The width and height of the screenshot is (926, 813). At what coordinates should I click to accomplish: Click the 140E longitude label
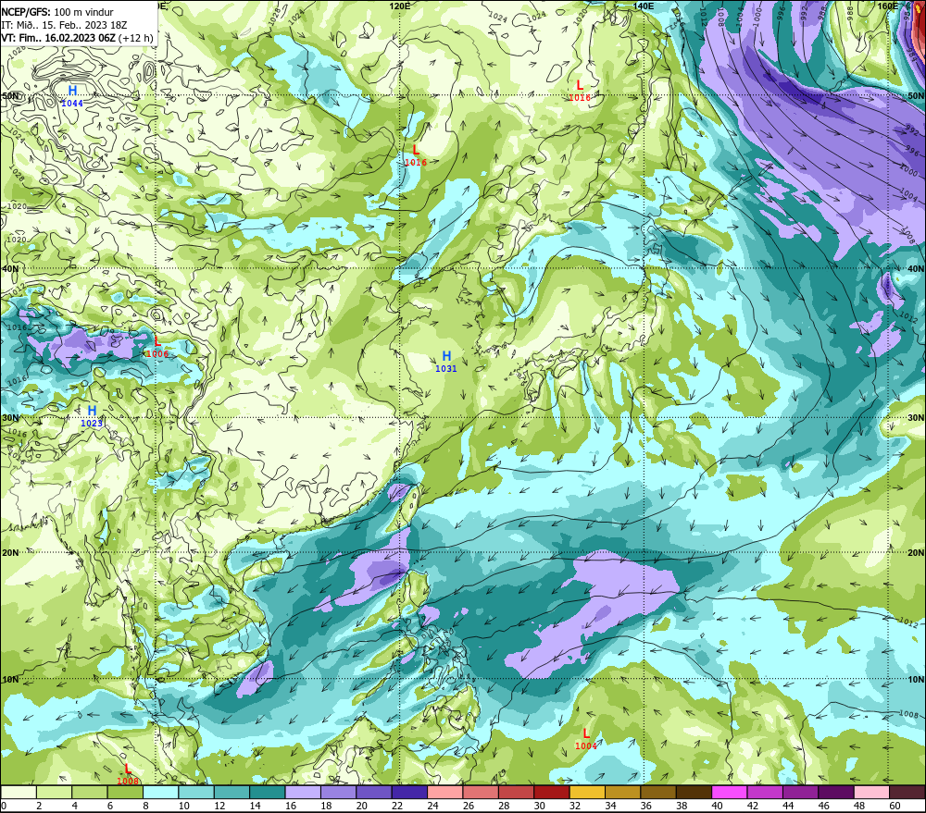point(643,6)
